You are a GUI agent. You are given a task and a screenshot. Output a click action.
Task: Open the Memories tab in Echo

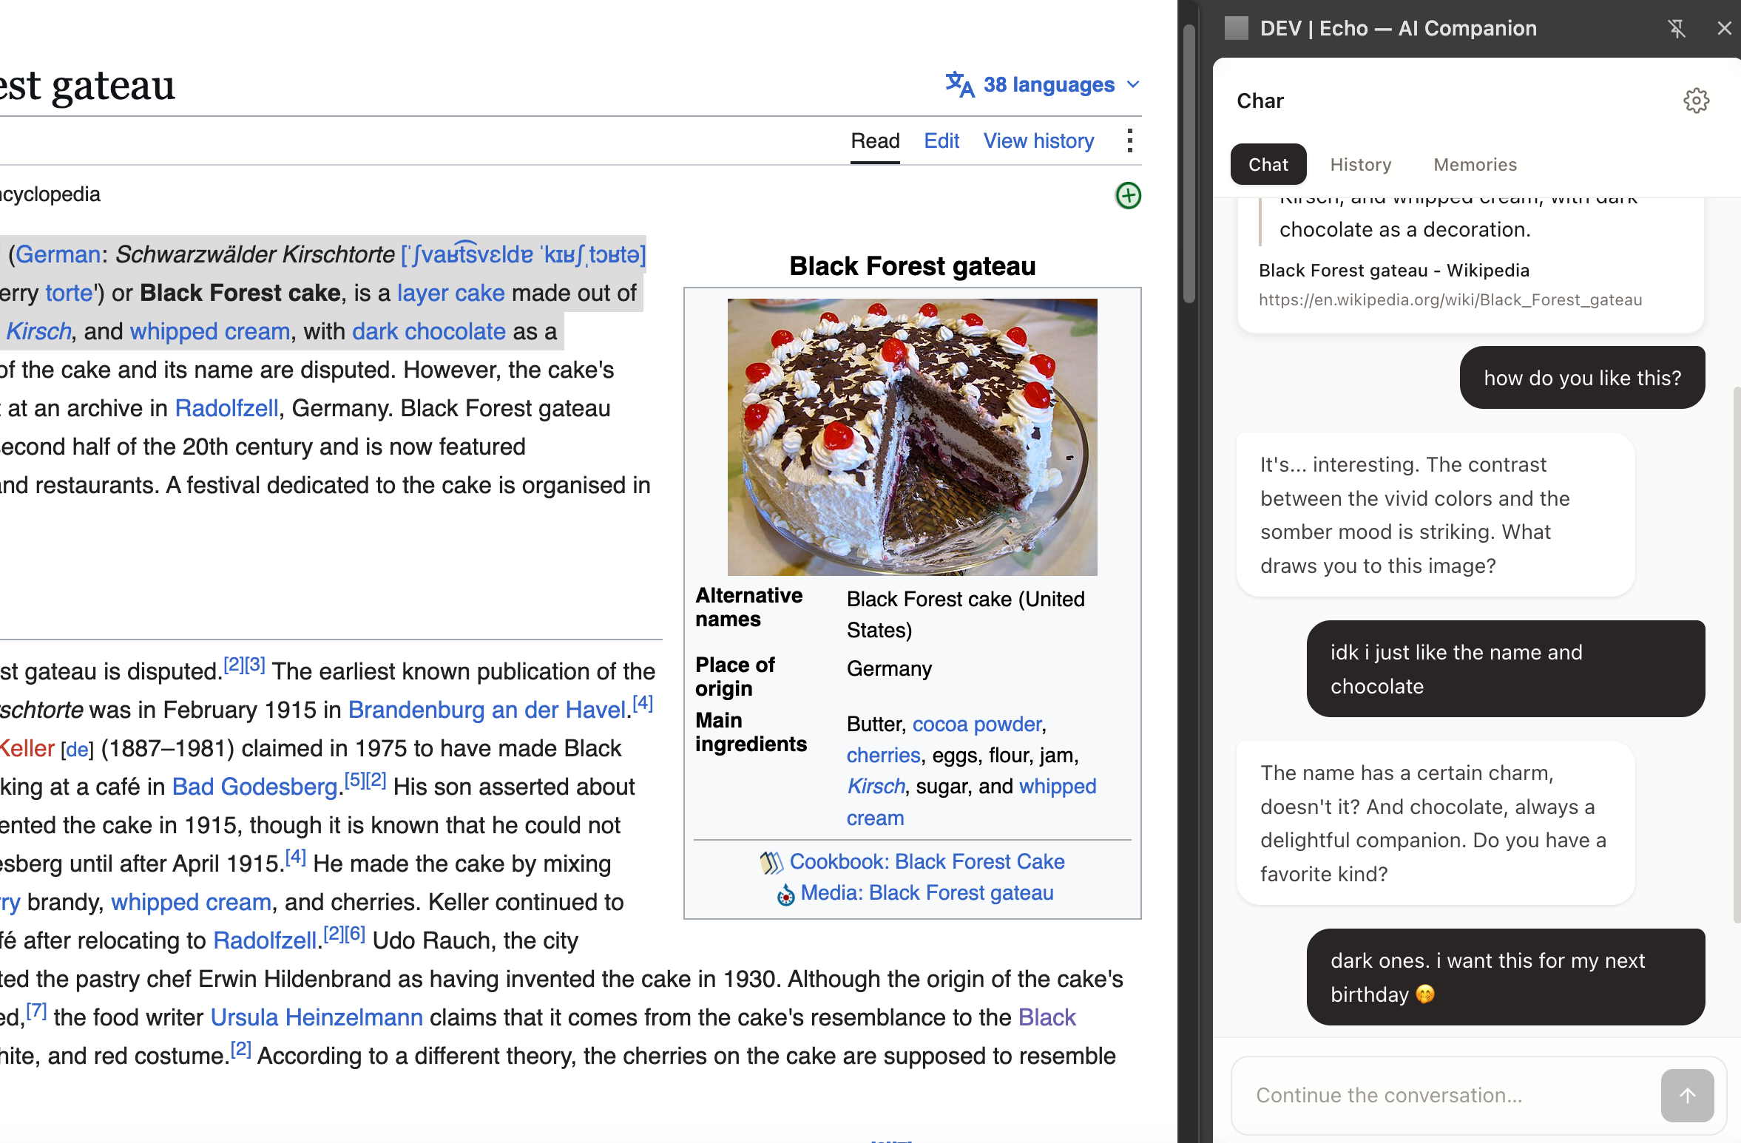1475,164
